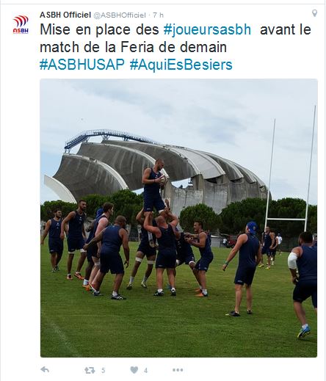Click the tweet text 'Mise en place des'

(x=100, y=30)
